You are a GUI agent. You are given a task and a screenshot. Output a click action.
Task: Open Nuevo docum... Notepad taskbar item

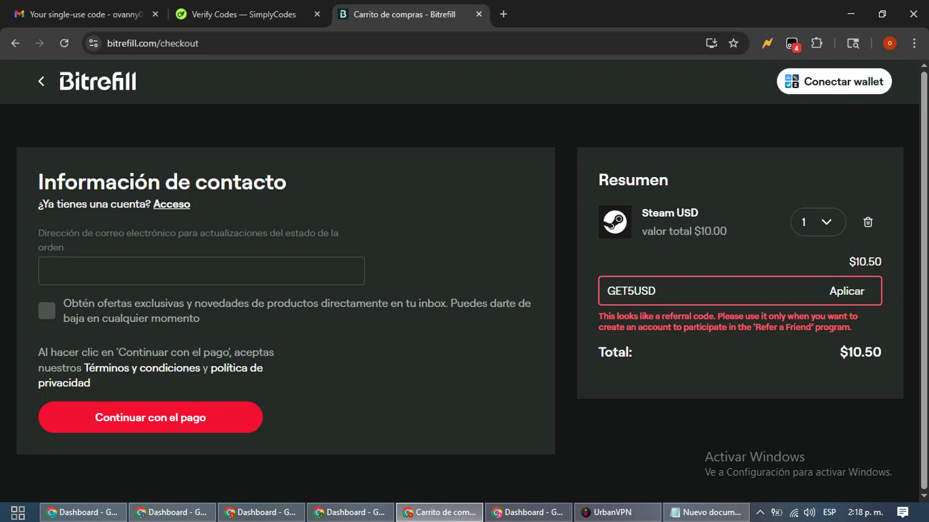pyautogui.click(x=707, y=512)
